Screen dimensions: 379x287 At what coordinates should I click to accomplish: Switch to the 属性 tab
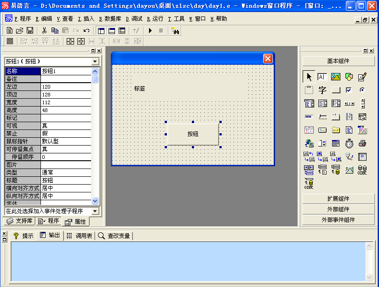(75, 222)
